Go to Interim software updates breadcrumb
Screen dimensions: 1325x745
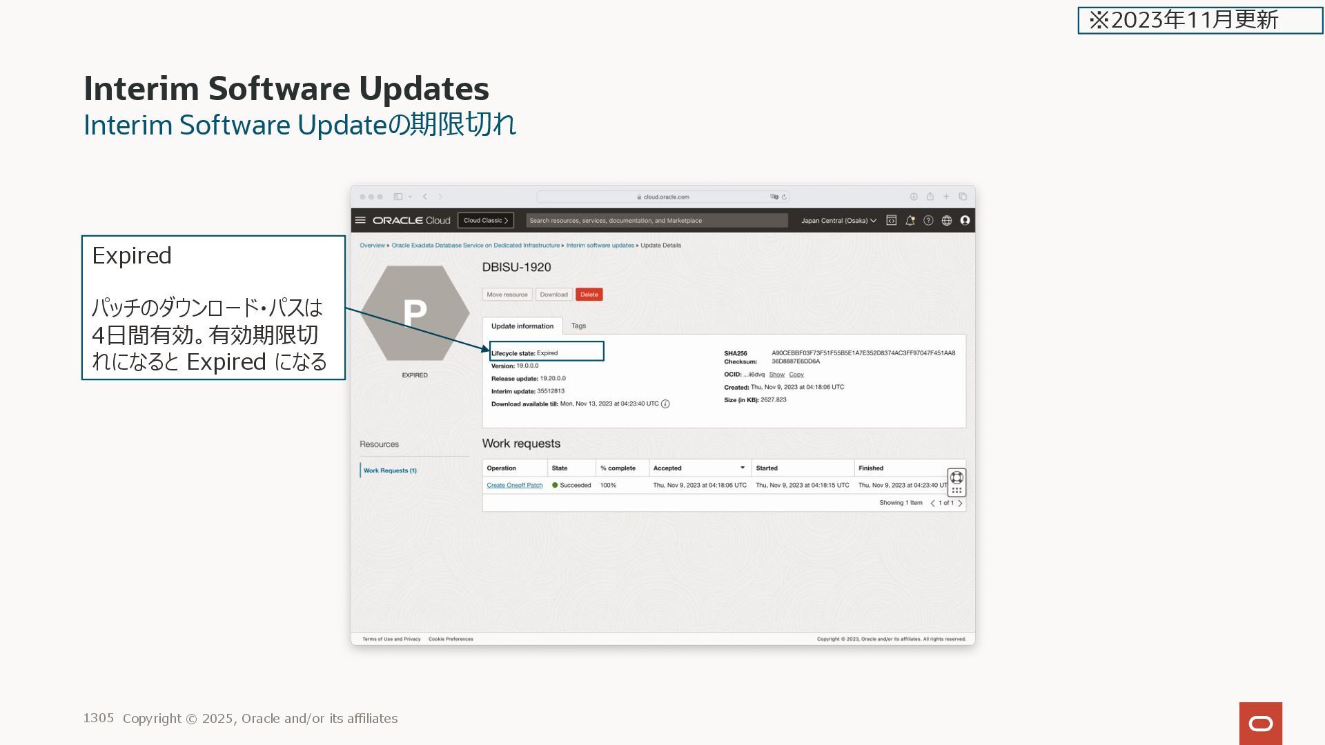click(599, 246)
